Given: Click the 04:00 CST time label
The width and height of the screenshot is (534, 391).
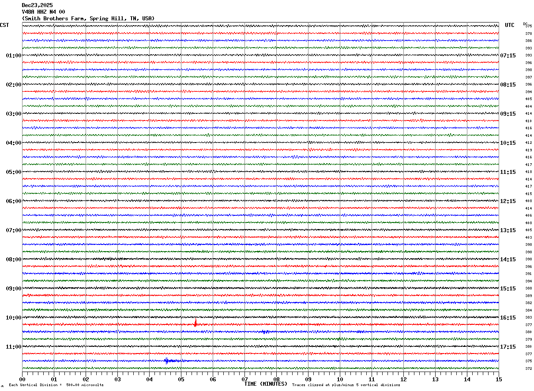Looking at the screenshot, I should point(14,143).
